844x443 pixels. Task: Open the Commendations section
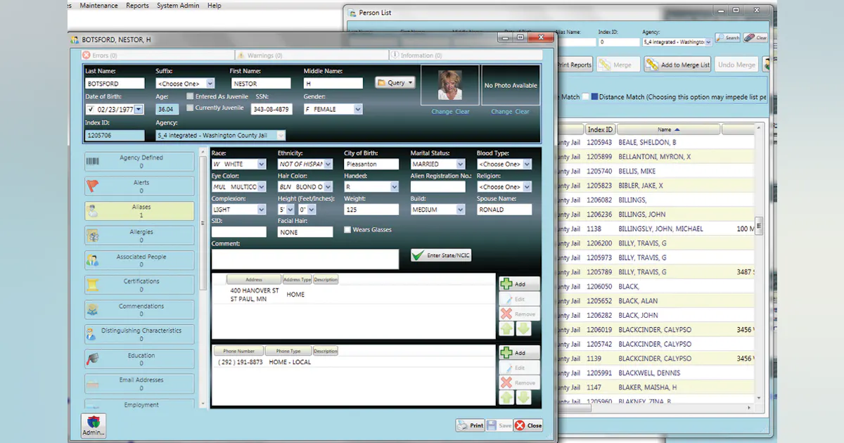(x=139, y=309)
